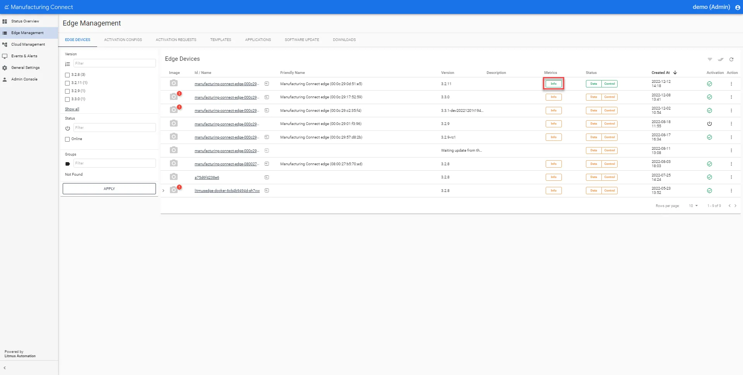The image size is (743, 375).
Task: Select Edge Devices tab
Action: (x=77, y=40)
